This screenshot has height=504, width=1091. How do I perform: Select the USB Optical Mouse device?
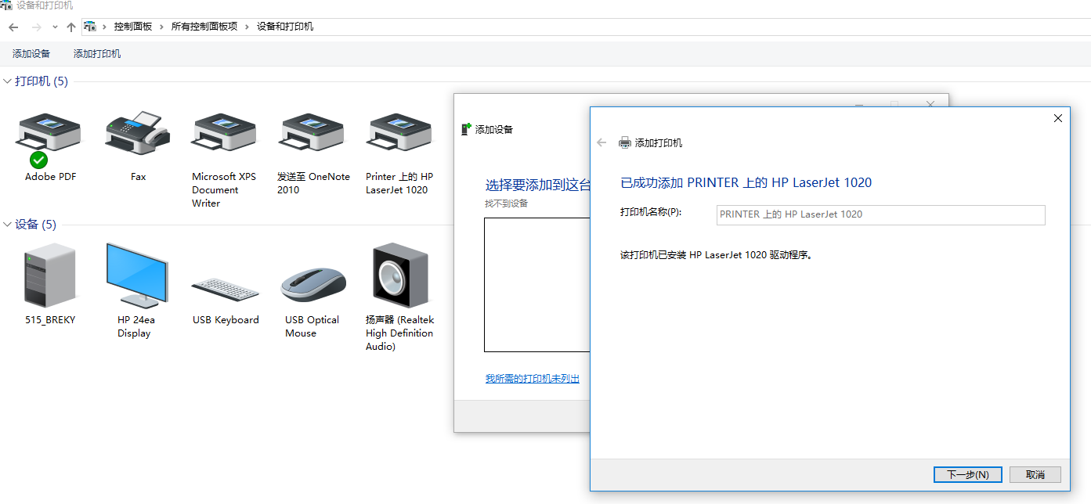[313, 285]
